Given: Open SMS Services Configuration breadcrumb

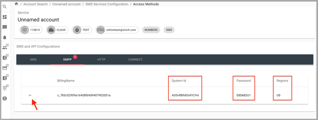Looking at the screenshot, I should [x=107, y=4].
